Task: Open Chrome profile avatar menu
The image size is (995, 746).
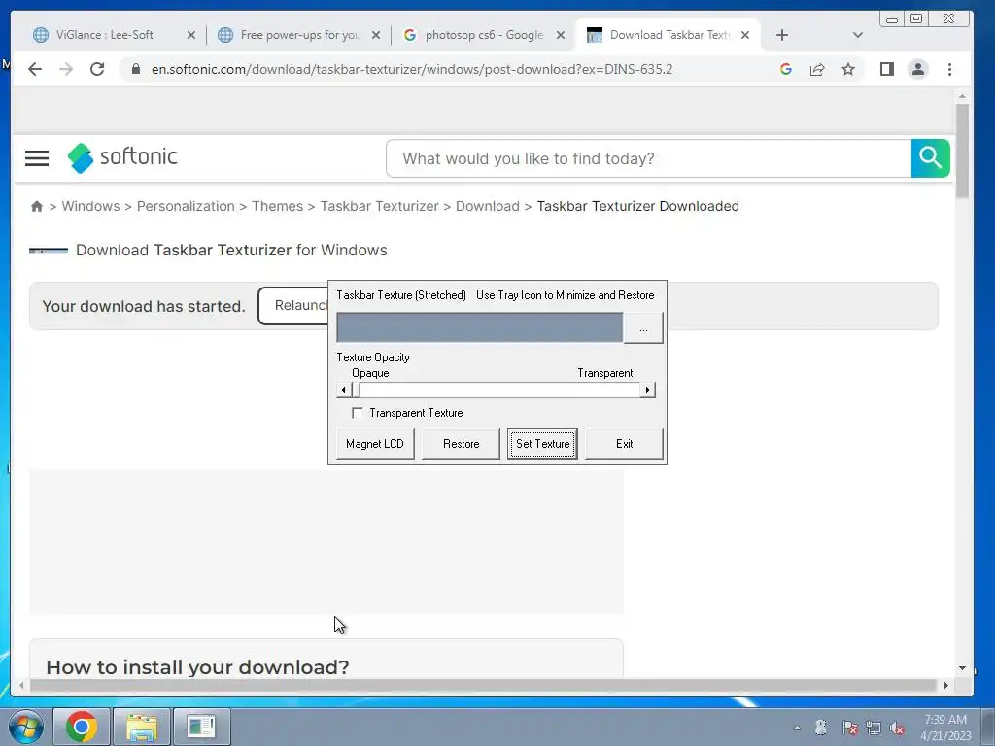Action: (917, 69)
